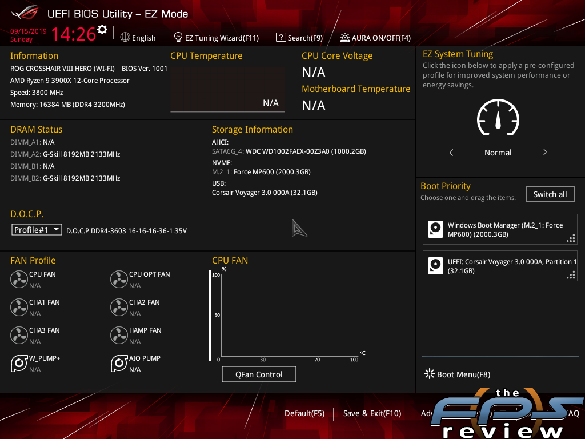Click the DIMM_A2 G-Skill memory entry
This screenshot has height=439, width=585.
[65, 154]
